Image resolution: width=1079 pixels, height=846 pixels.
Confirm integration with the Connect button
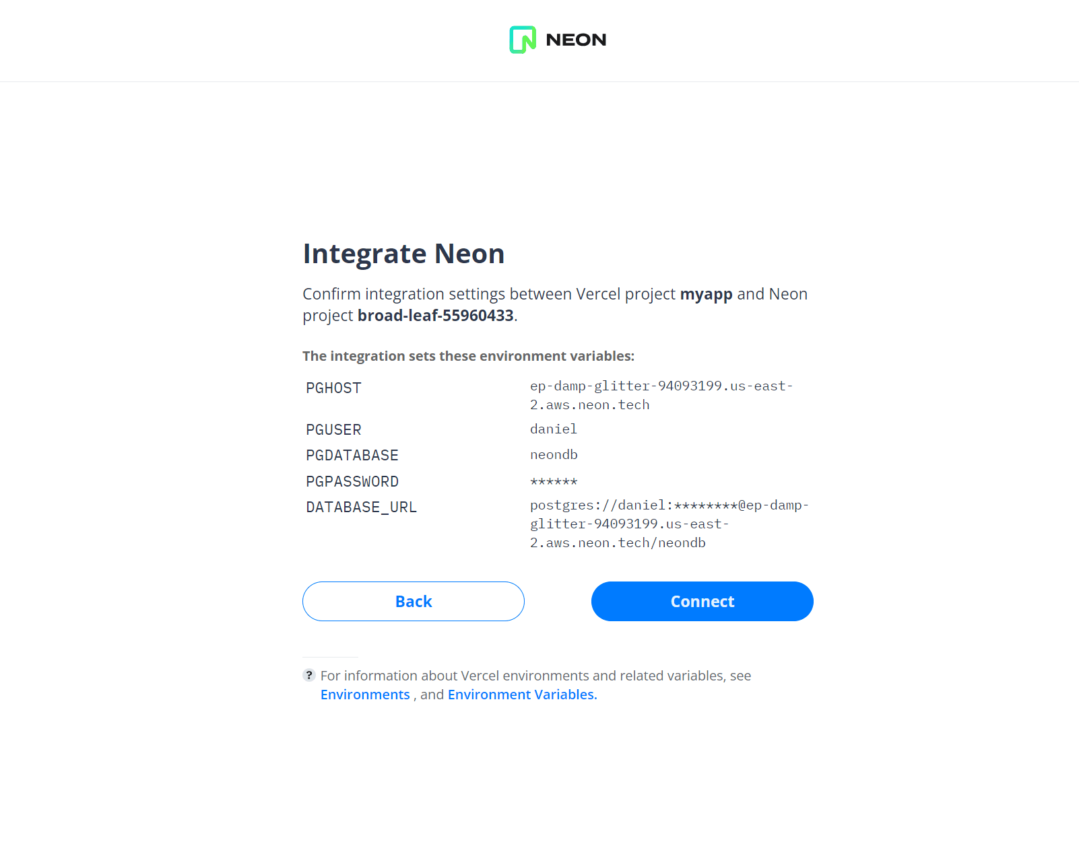[x=702, y=601]
